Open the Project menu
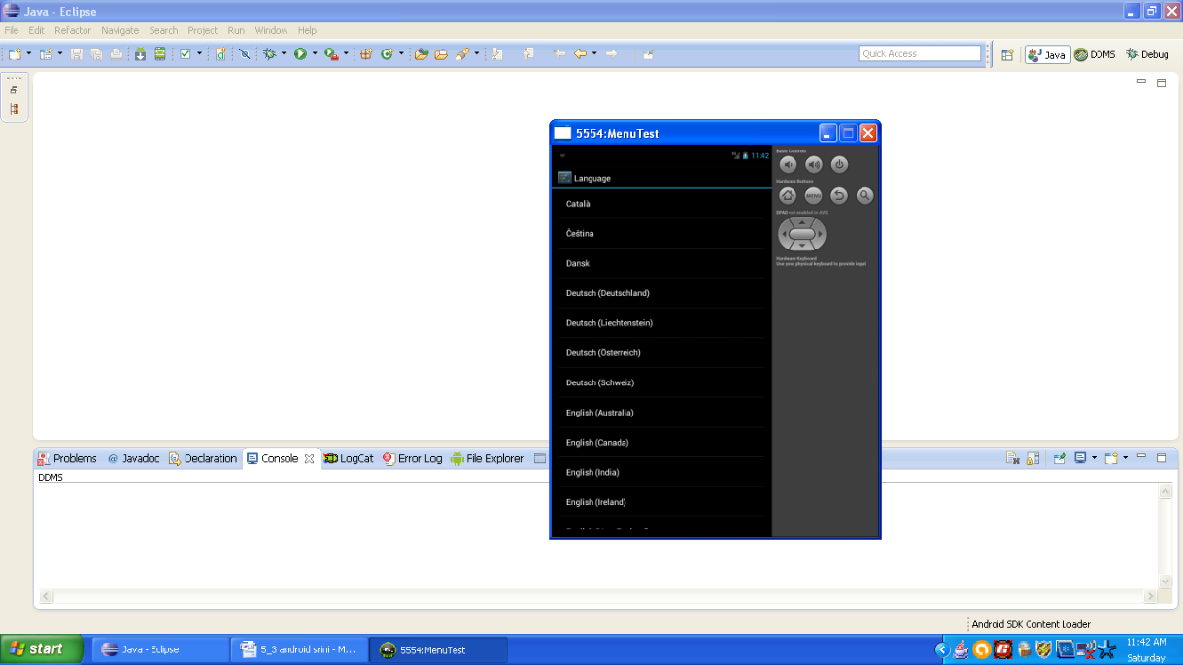This screenshot has height=665, width=1183. [x=203, y=30]
